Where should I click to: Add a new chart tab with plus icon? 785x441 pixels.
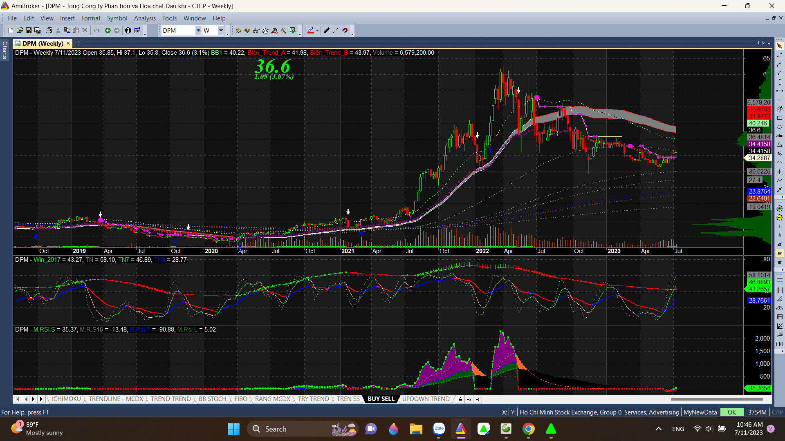pos(78,43)
